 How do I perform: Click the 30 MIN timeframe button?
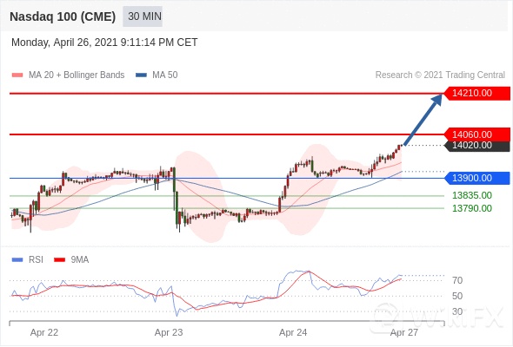tap(143, 16)
